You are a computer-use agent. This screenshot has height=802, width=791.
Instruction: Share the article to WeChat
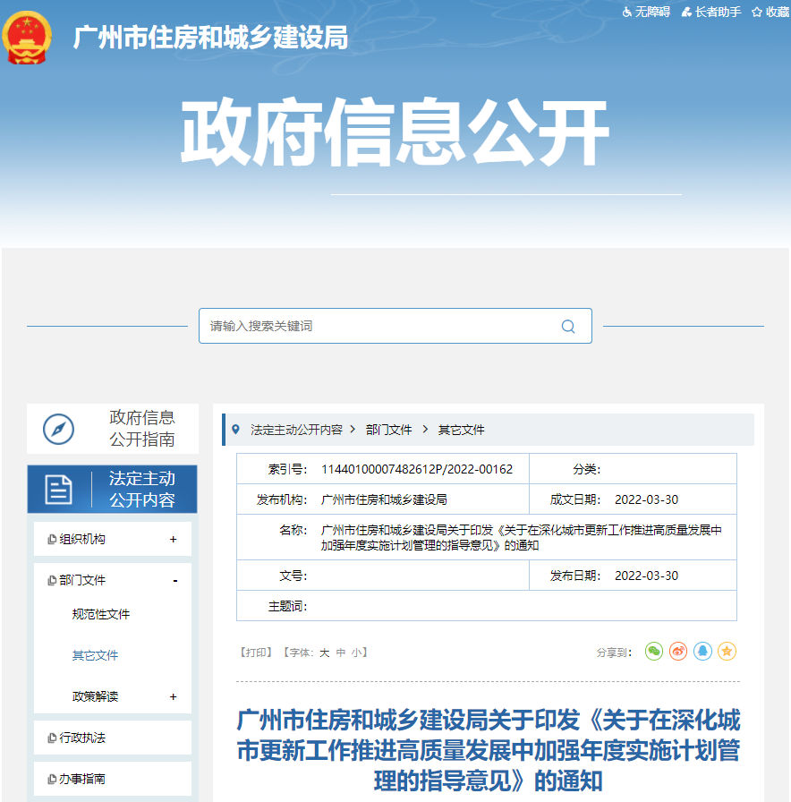653,652
